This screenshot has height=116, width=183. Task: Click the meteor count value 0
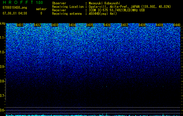tap(41, 13)
